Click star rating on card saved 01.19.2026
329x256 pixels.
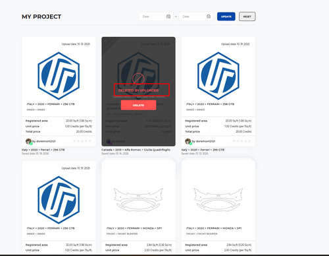point(82,141)
